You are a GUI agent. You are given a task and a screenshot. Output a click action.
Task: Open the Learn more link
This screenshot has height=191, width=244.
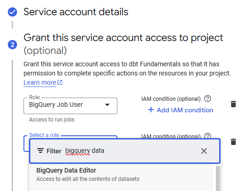point(40,82)
